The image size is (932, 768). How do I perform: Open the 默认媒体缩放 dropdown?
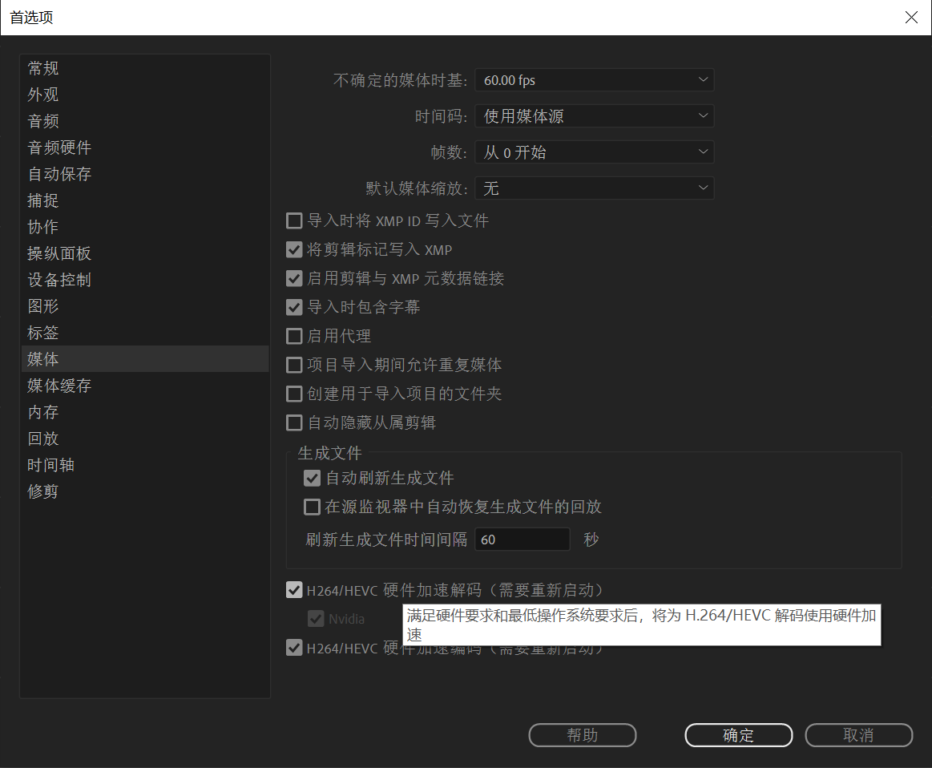pyautogui.click(x=594, y=188)
